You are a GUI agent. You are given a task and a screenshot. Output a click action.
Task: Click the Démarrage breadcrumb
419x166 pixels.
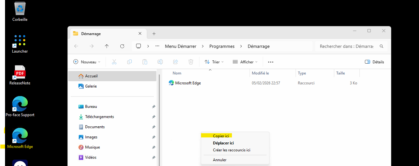tap(259, 46)
